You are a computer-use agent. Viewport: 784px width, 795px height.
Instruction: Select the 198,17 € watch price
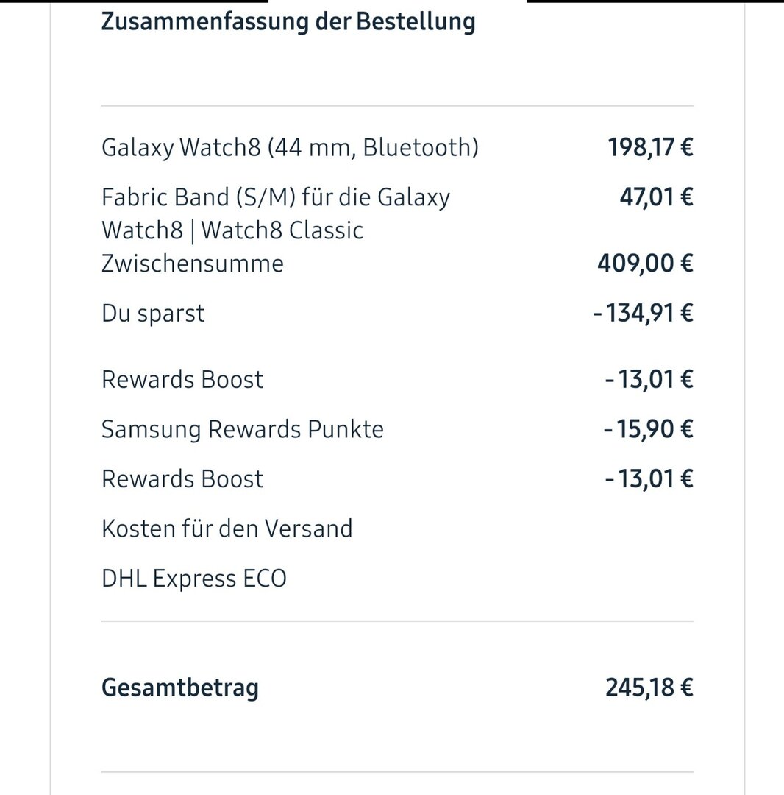[650, 147]
